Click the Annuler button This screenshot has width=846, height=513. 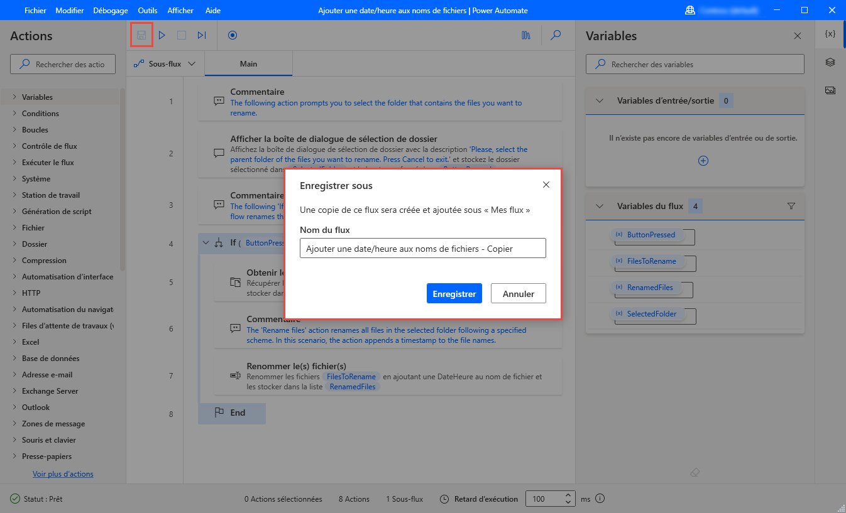point(519,293)
